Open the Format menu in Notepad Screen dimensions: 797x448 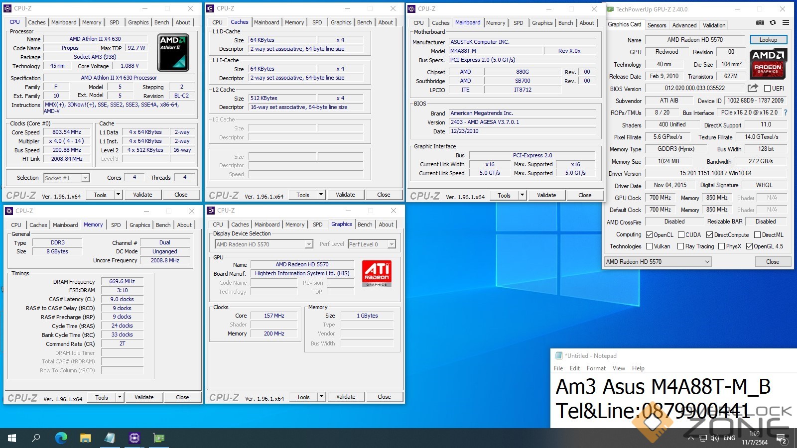pyautogui.click(x=596, y=368)
